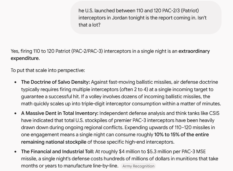
Task: Click the heading "A Massive Dent in Total Inventory:"
Action: click(x=60, y=113)
